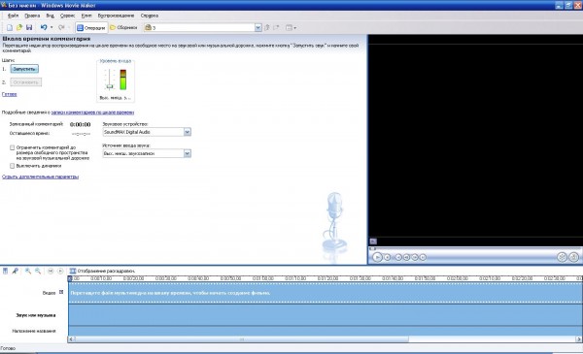The width and height of the screenshot is (583, 354).
Task: Expand the Звуковое устройство SoundMAX dropdown
Action: (188, 132)
